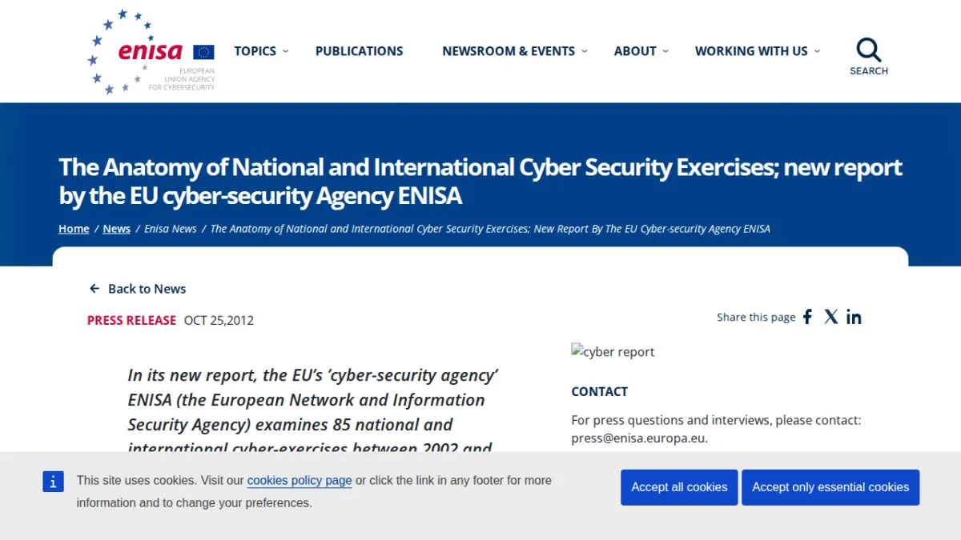Click the cookie banner info icon
This screenshot has height=540, width=961.
(53, 481)
